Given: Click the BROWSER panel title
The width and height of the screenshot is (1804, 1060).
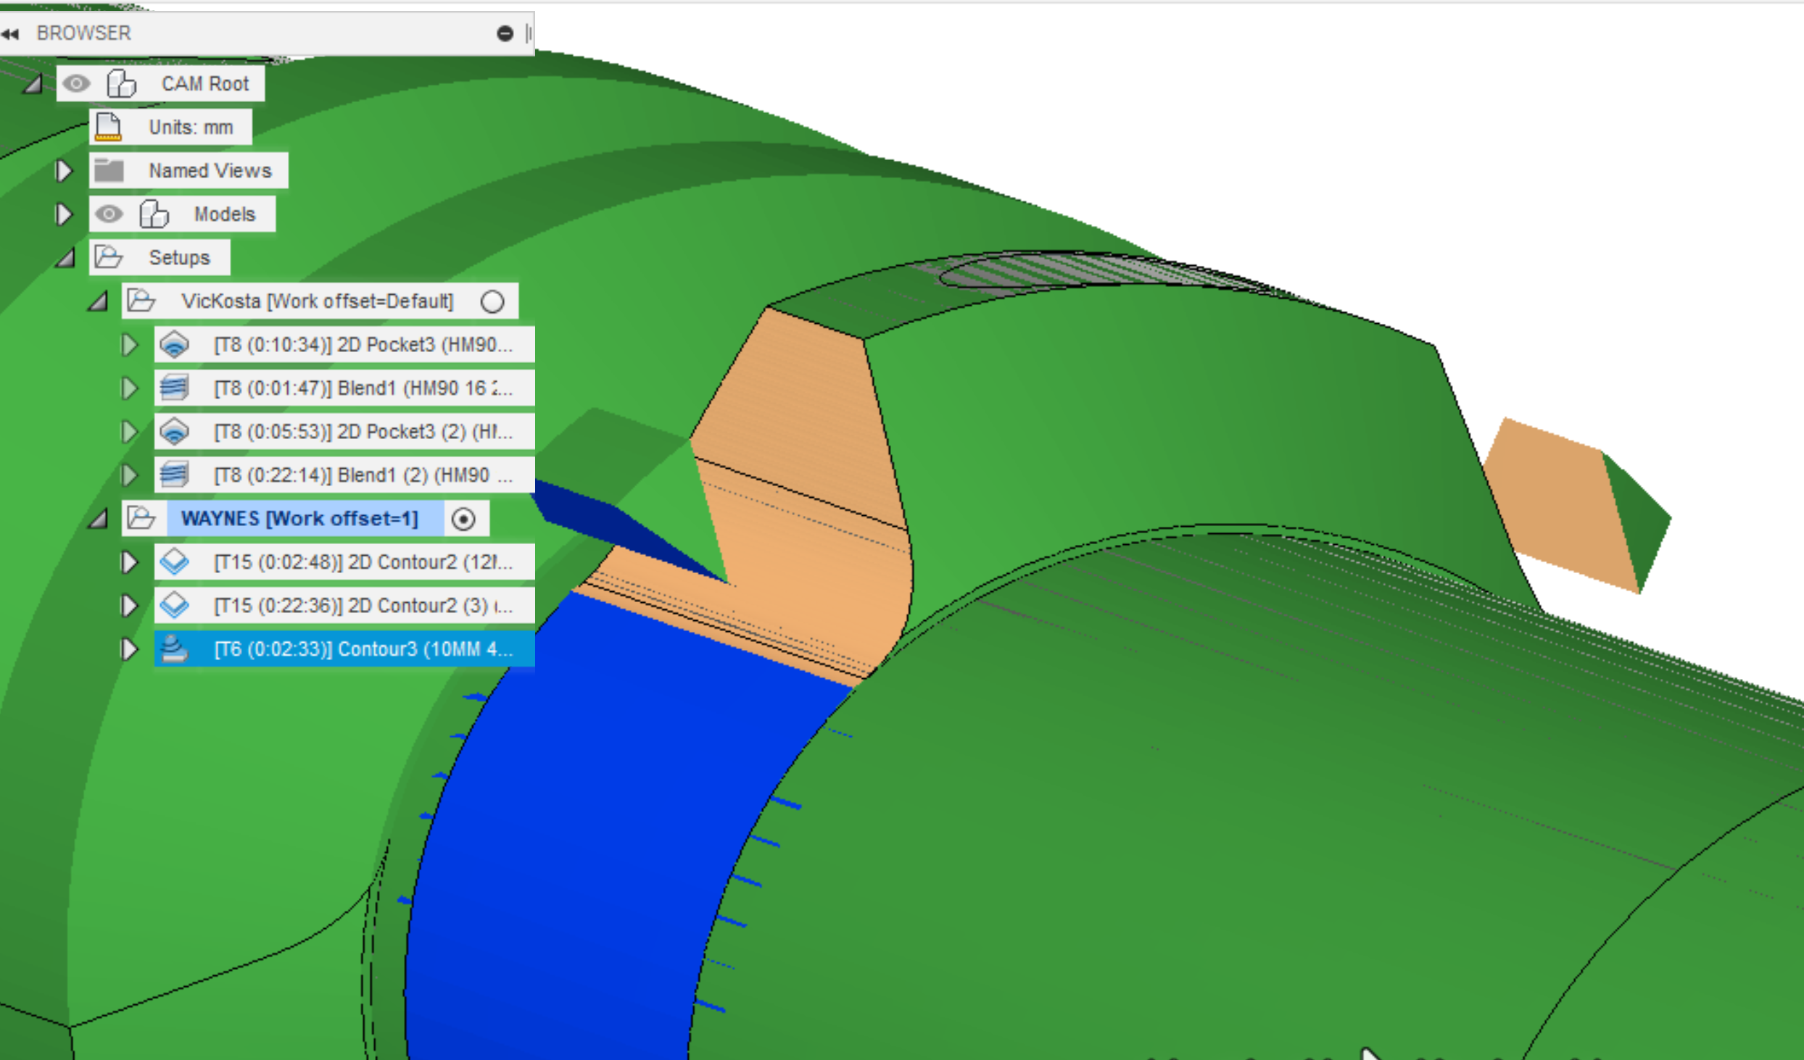Looking at the screenshot, I should [x=83, y=33].
